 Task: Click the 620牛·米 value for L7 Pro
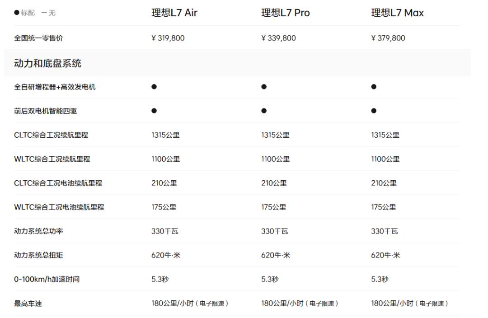[276, 255]
